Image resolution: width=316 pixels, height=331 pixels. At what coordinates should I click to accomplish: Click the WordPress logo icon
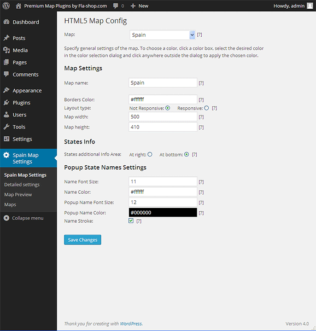pyautogui.click(x=6, y=5)
